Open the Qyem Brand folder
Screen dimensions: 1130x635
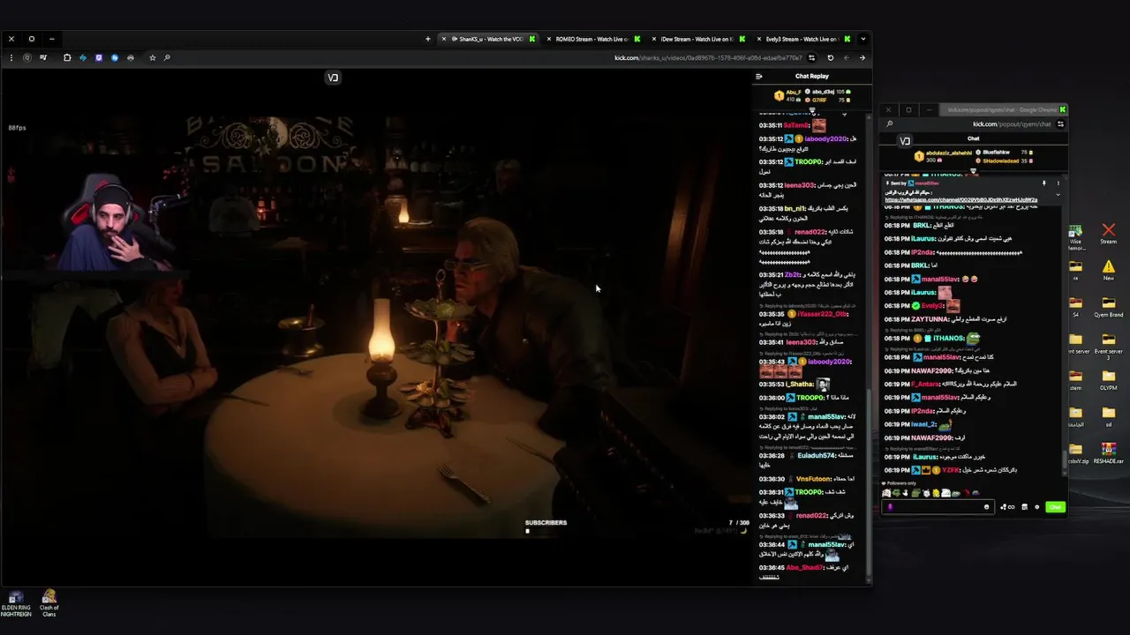pyautogui.click(x=1109, y=305)
